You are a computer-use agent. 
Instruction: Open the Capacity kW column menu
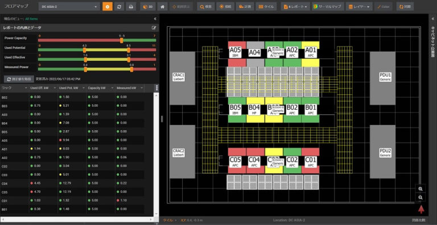pyautogui.click(x=112, y=88)
